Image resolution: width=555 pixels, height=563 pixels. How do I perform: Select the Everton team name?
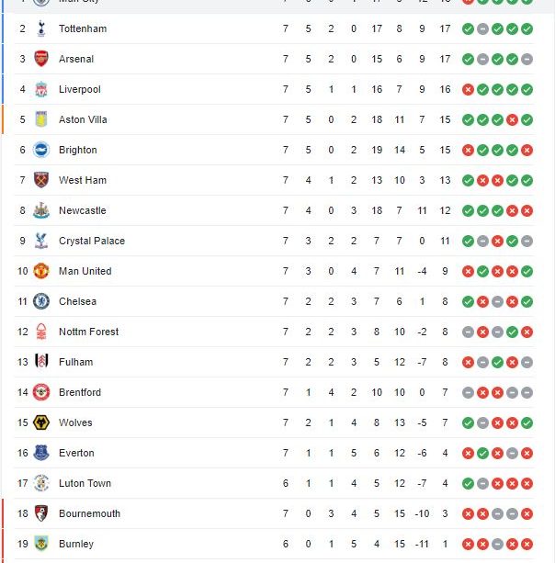(x=76, y=453)
